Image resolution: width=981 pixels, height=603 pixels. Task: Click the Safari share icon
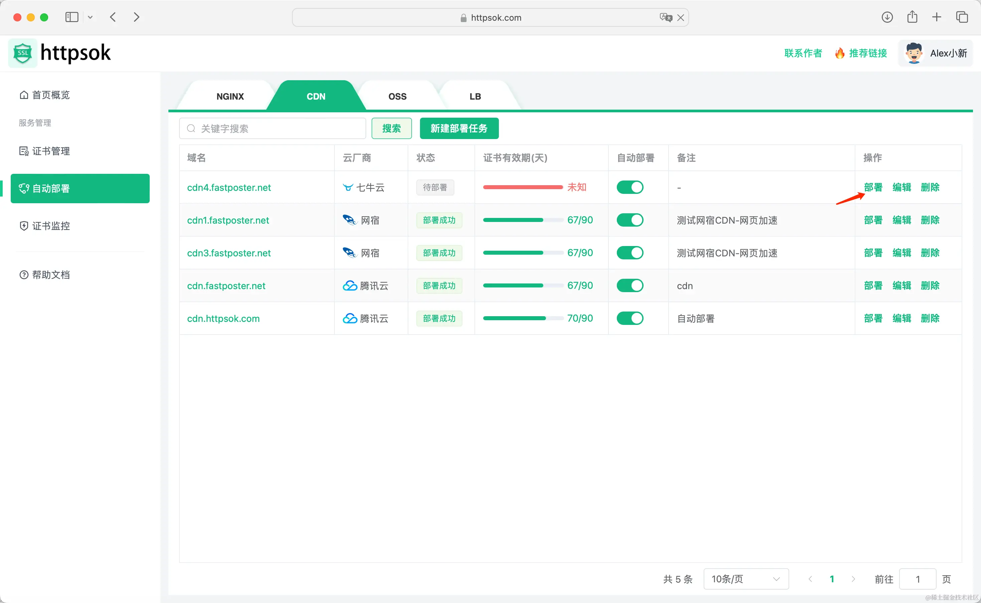912,17
